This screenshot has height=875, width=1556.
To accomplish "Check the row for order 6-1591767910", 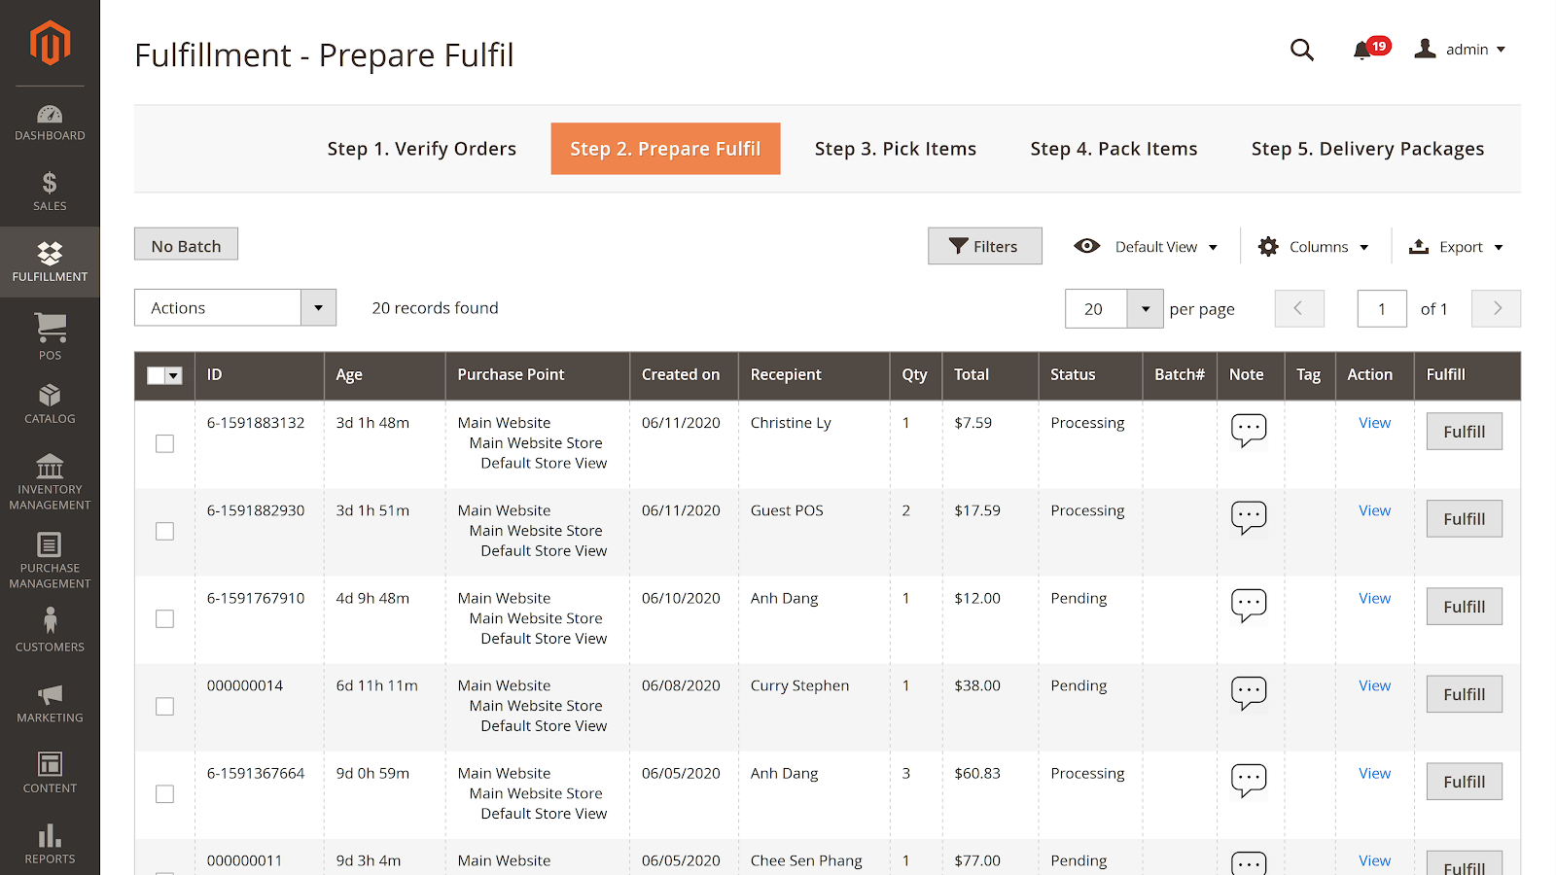I will [x=165, y=619].
